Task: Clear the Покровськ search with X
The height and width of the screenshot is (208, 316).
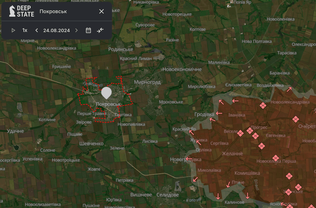Action: [101, 12]
